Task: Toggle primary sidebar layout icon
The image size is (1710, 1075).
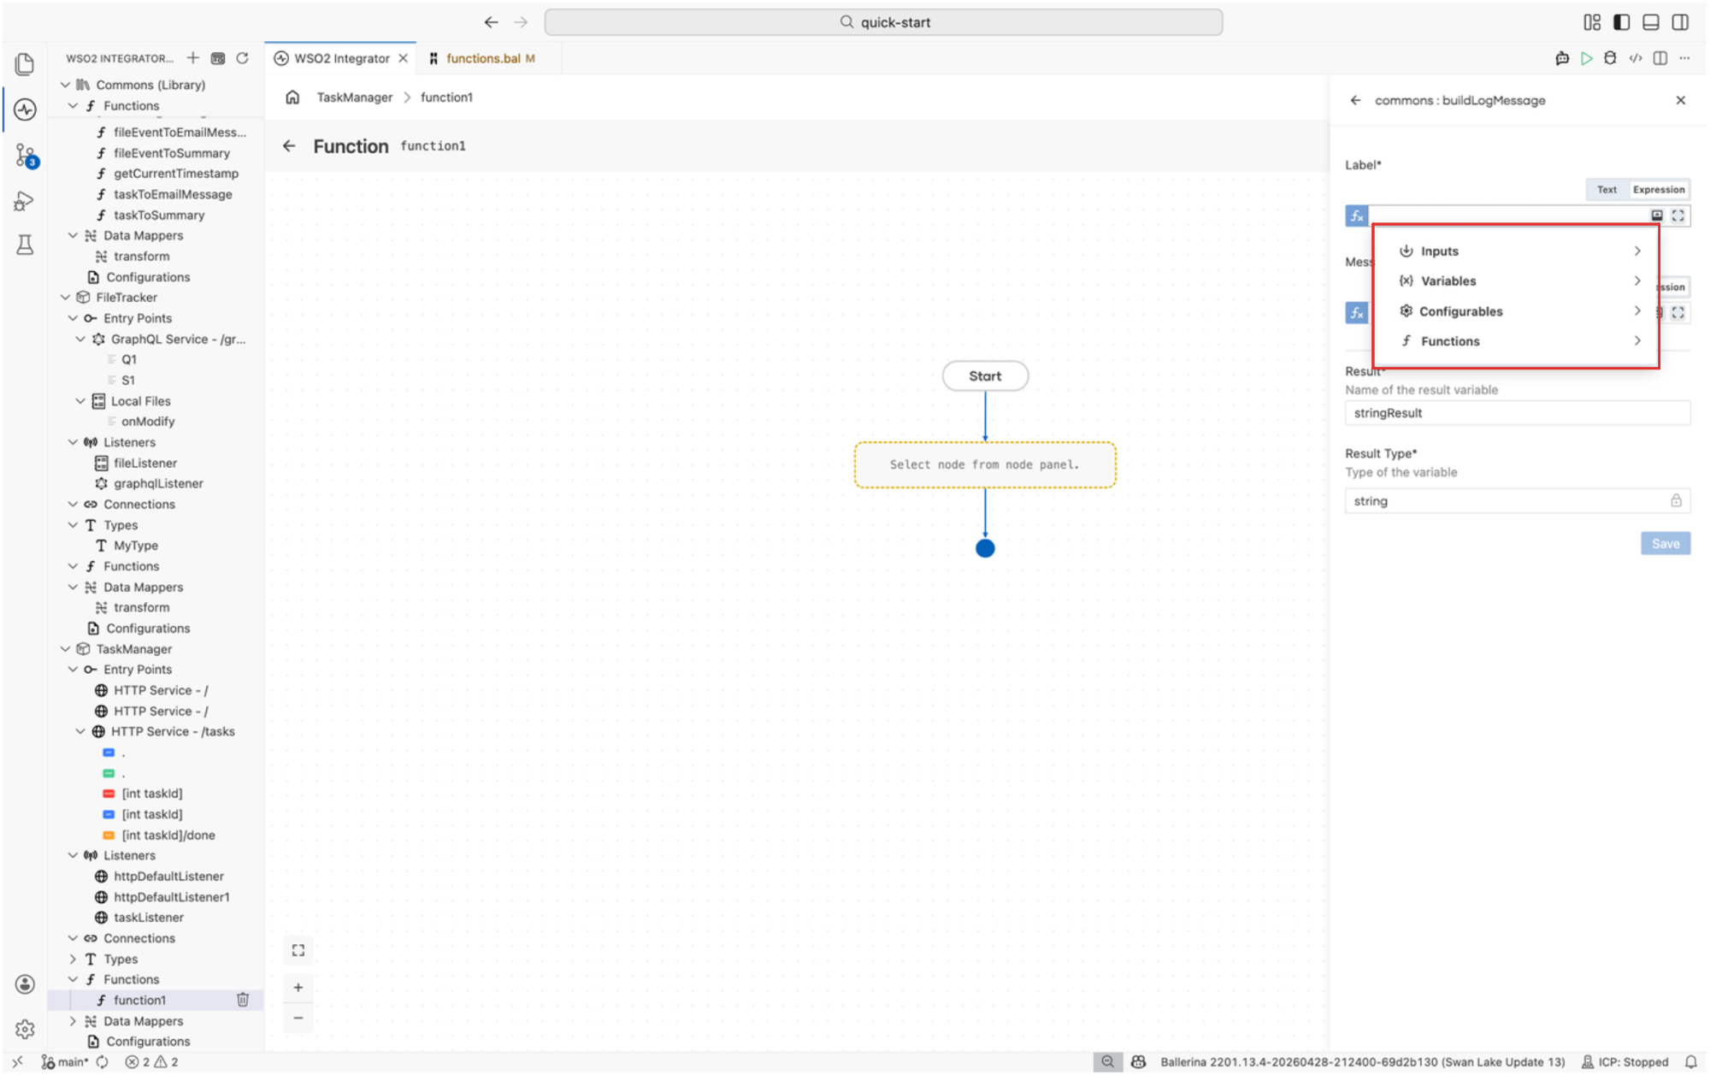Action: (1621, 22)
